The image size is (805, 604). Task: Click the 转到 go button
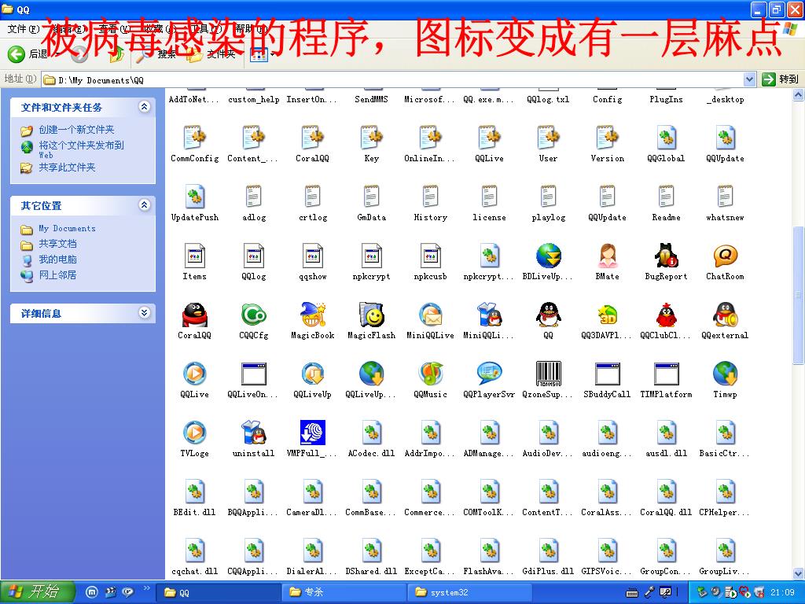pos(781,79)
